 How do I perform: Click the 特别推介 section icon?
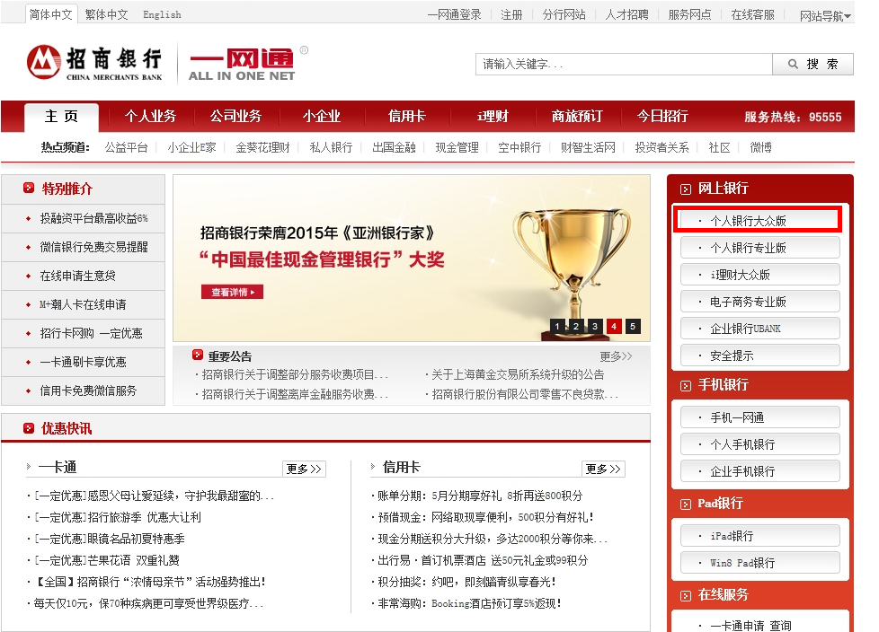(x=29, y=189)
